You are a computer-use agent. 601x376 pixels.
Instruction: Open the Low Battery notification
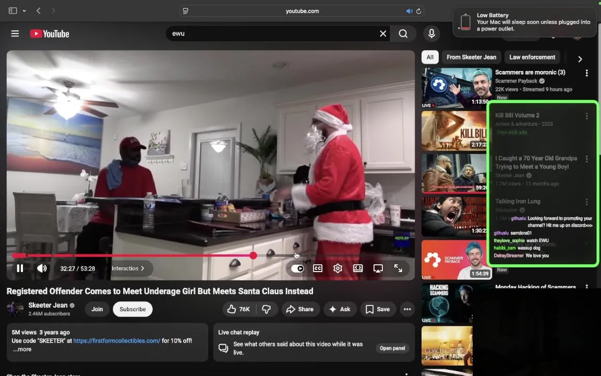coord(525,22)
